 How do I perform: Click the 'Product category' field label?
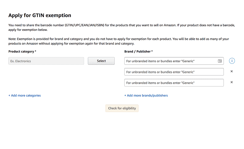(x=21, y=52)
